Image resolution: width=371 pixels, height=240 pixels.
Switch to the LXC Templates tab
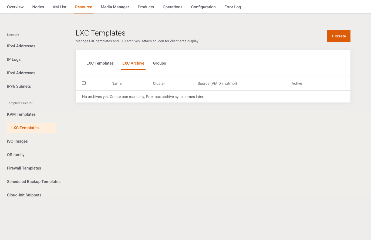tap(100, 63)
